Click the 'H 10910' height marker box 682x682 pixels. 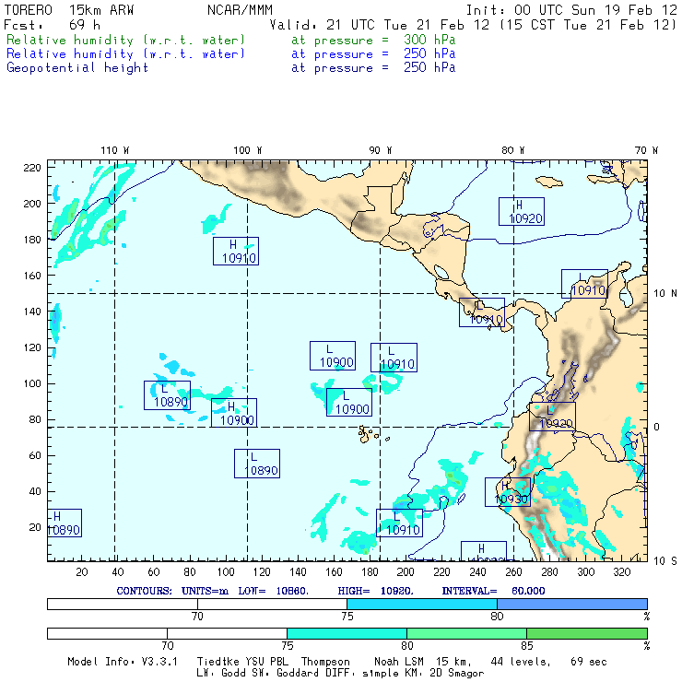236,251
